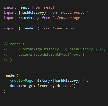Click the word history in commented JSX
This screenshot has width=108, height=106.
[x=51, y=49]
